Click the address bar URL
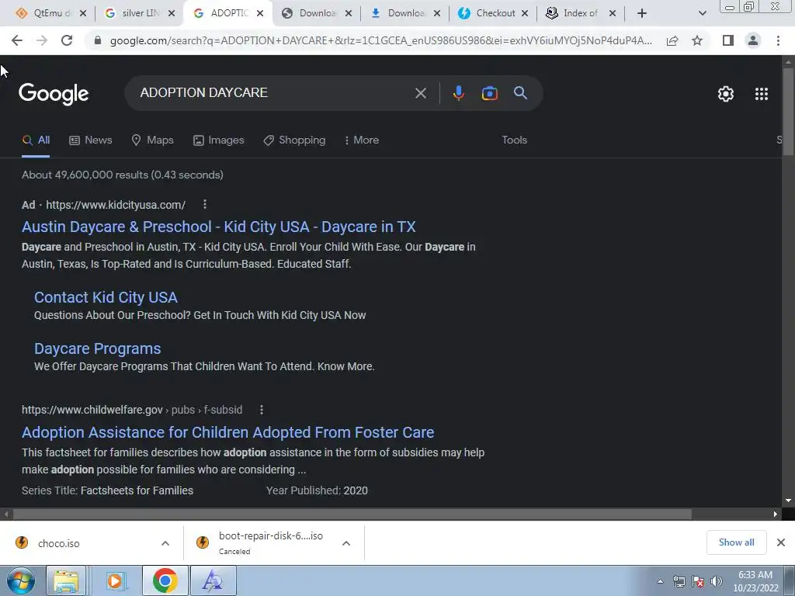The height and width of the screenshot is (596, 795). (380, 40)
